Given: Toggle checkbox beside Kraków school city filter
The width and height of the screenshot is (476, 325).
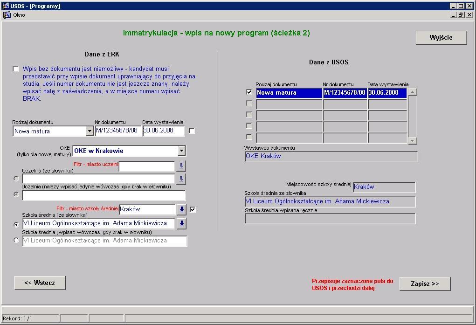Looking at the screenshot, I should pos(193,209).
